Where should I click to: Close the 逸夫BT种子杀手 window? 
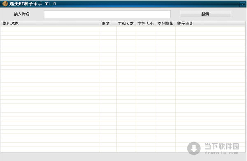point(242,5)
